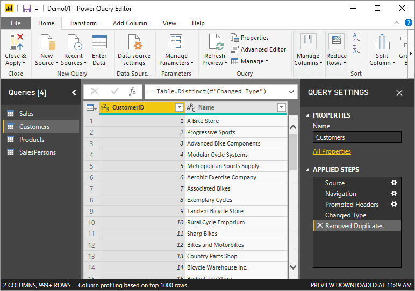The width and height of the screenshot is (415, 291).
Task: Click the Split Column icon
Action: pos(382,42)
